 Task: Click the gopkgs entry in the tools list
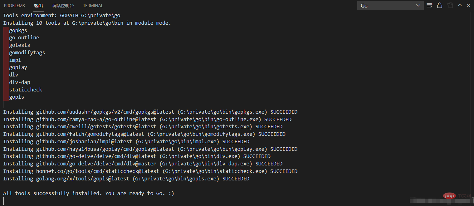[x=18, y=30]
